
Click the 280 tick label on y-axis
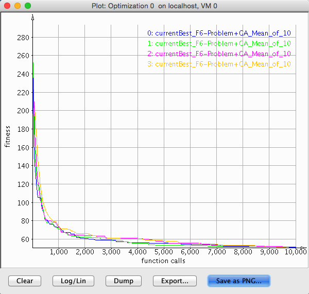tap(24, 37)
